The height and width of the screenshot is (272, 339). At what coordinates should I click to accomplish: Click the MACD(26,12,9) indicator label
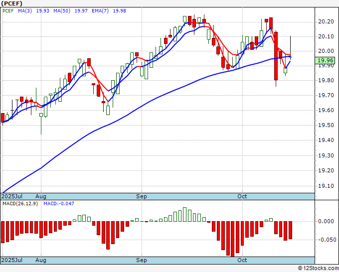tap(20, 204)
